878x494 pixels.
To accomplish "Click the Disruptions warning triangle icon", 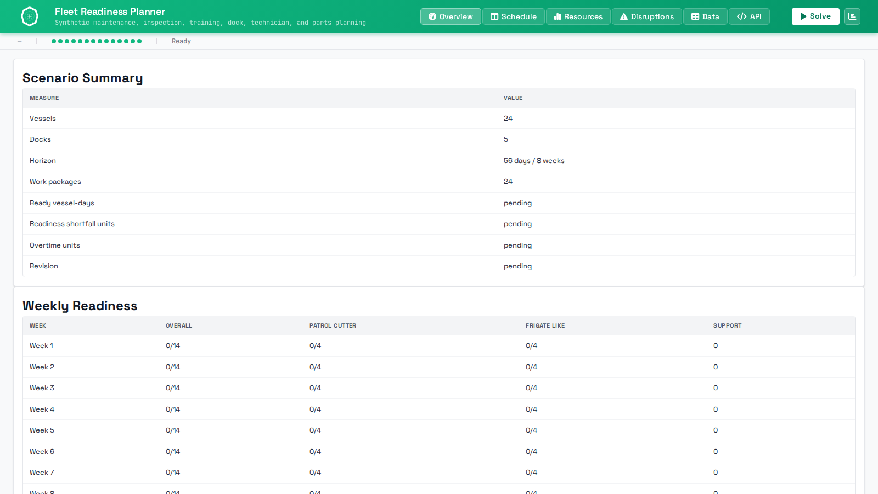I will tap(624, 16).
